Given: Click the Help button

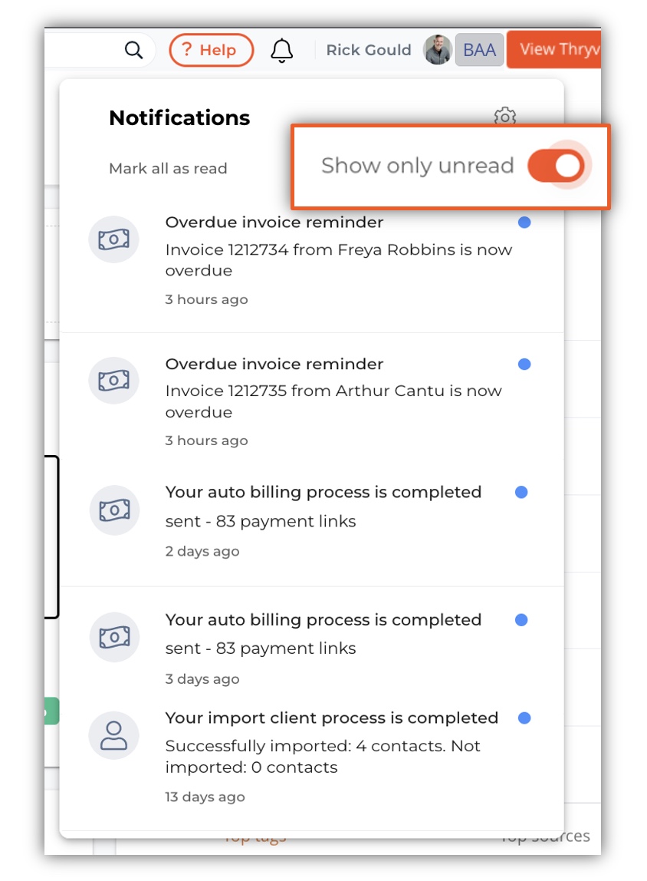Looking at the screenshot, I should click(211, 50).
